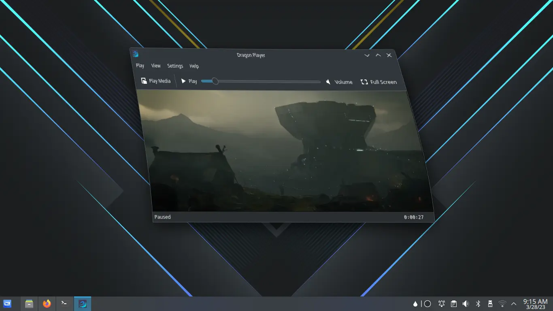Screen dimensions: 553x311
Task: Close the Dragon Player window
Action: click(389, 55)
